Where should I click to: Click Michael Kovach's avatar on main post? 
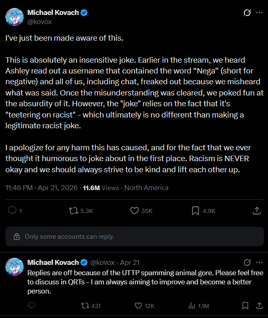click(14, 17)
